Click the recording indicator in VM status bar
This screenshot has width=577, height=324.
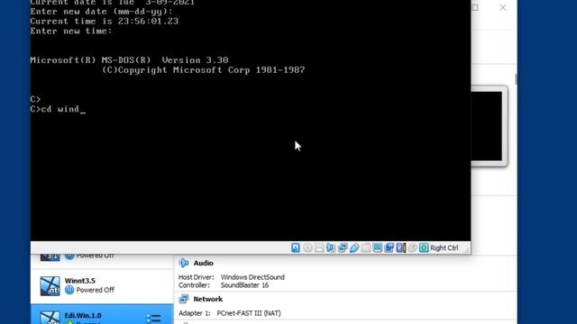(x=389, y=248)
